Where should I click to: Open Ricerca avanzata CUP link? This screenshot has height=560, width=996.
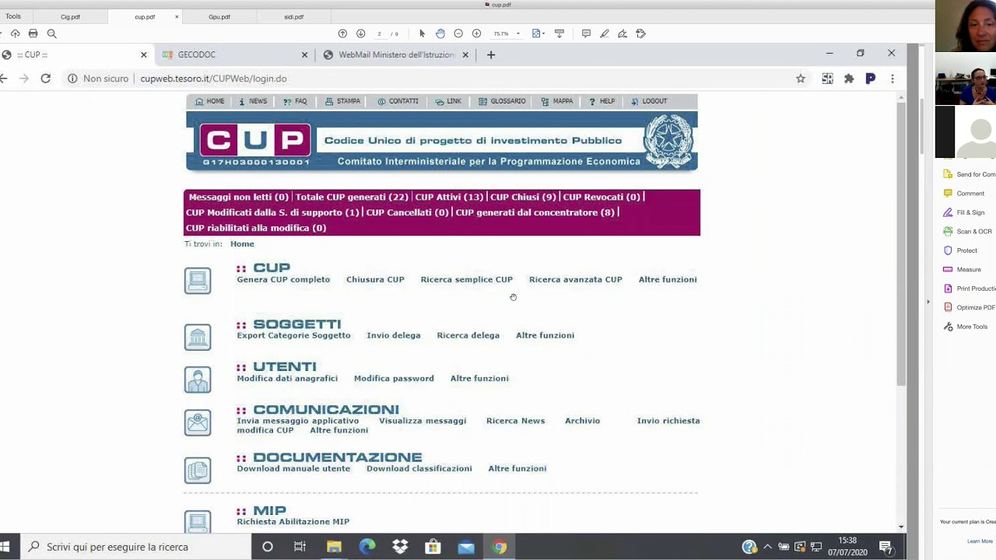(x=576, y=279)
